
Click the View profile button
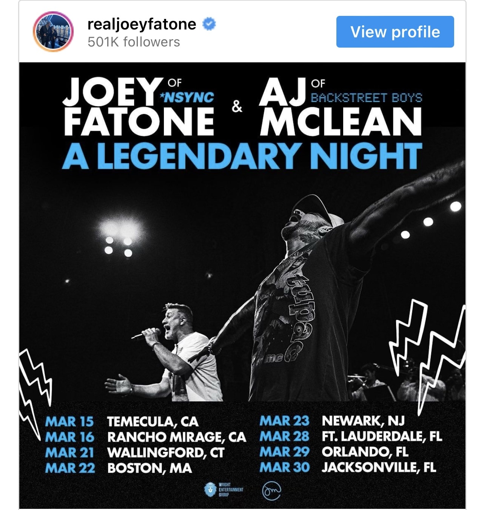(395, 32)
